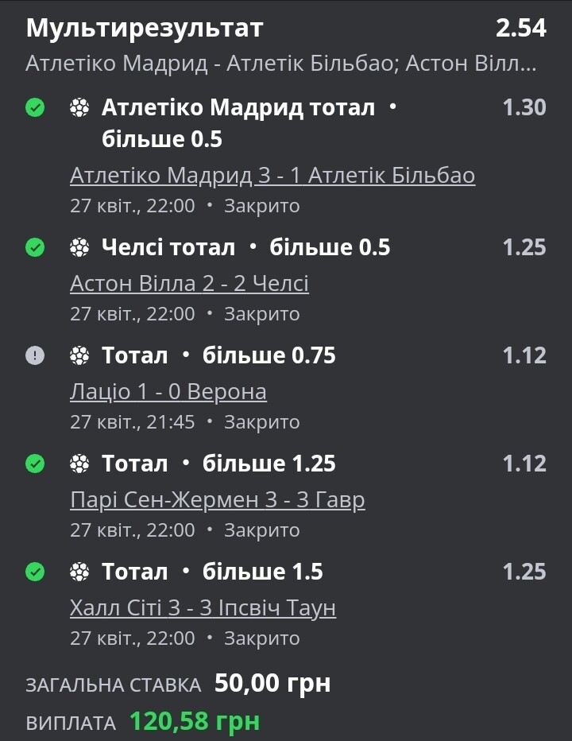
Task: Click green check icon beside Челсі тотал
Action: (35, 247)
